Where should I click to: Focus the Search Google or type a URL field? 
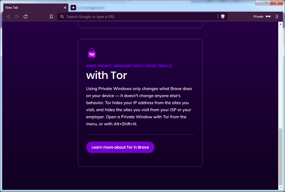coord(142,17)
